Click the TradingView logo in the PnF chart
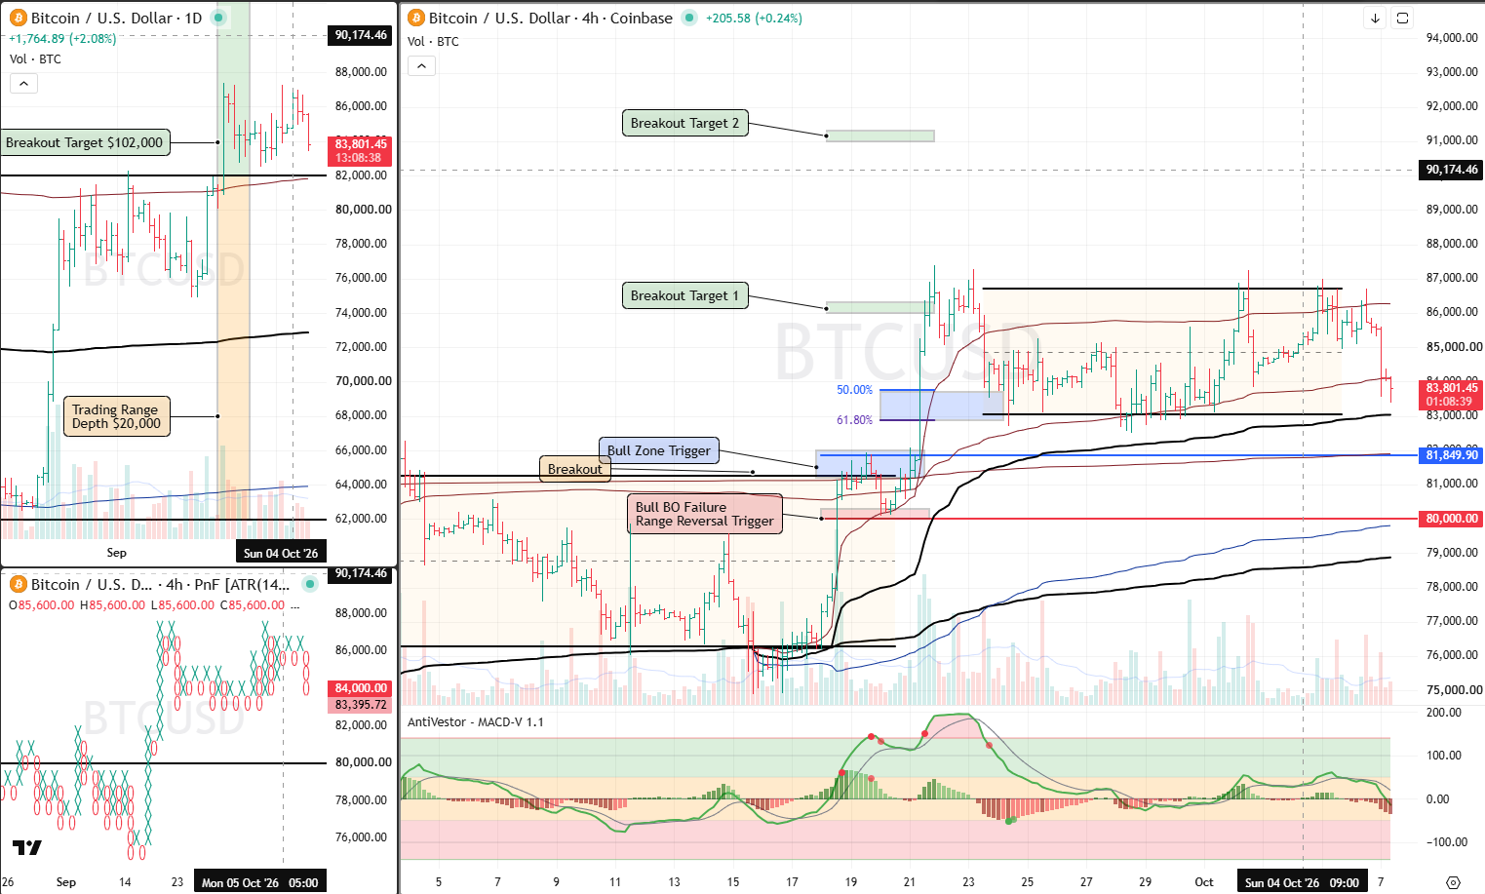This screenshot has width=1485, height=894. (x=27, y=847)
